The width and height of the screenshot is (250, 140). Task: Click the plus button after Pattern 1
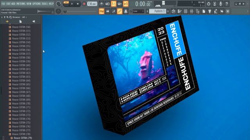point(168,11)
